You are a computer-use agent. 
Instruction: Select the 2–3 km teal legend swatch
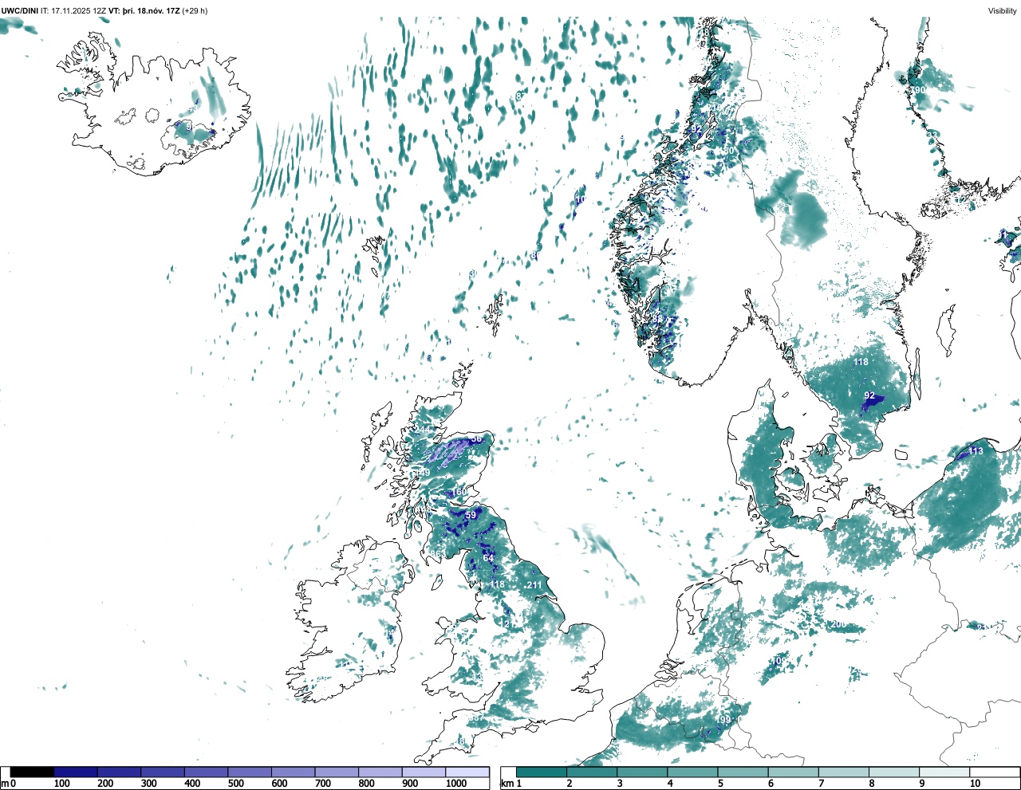pos(591,772)
